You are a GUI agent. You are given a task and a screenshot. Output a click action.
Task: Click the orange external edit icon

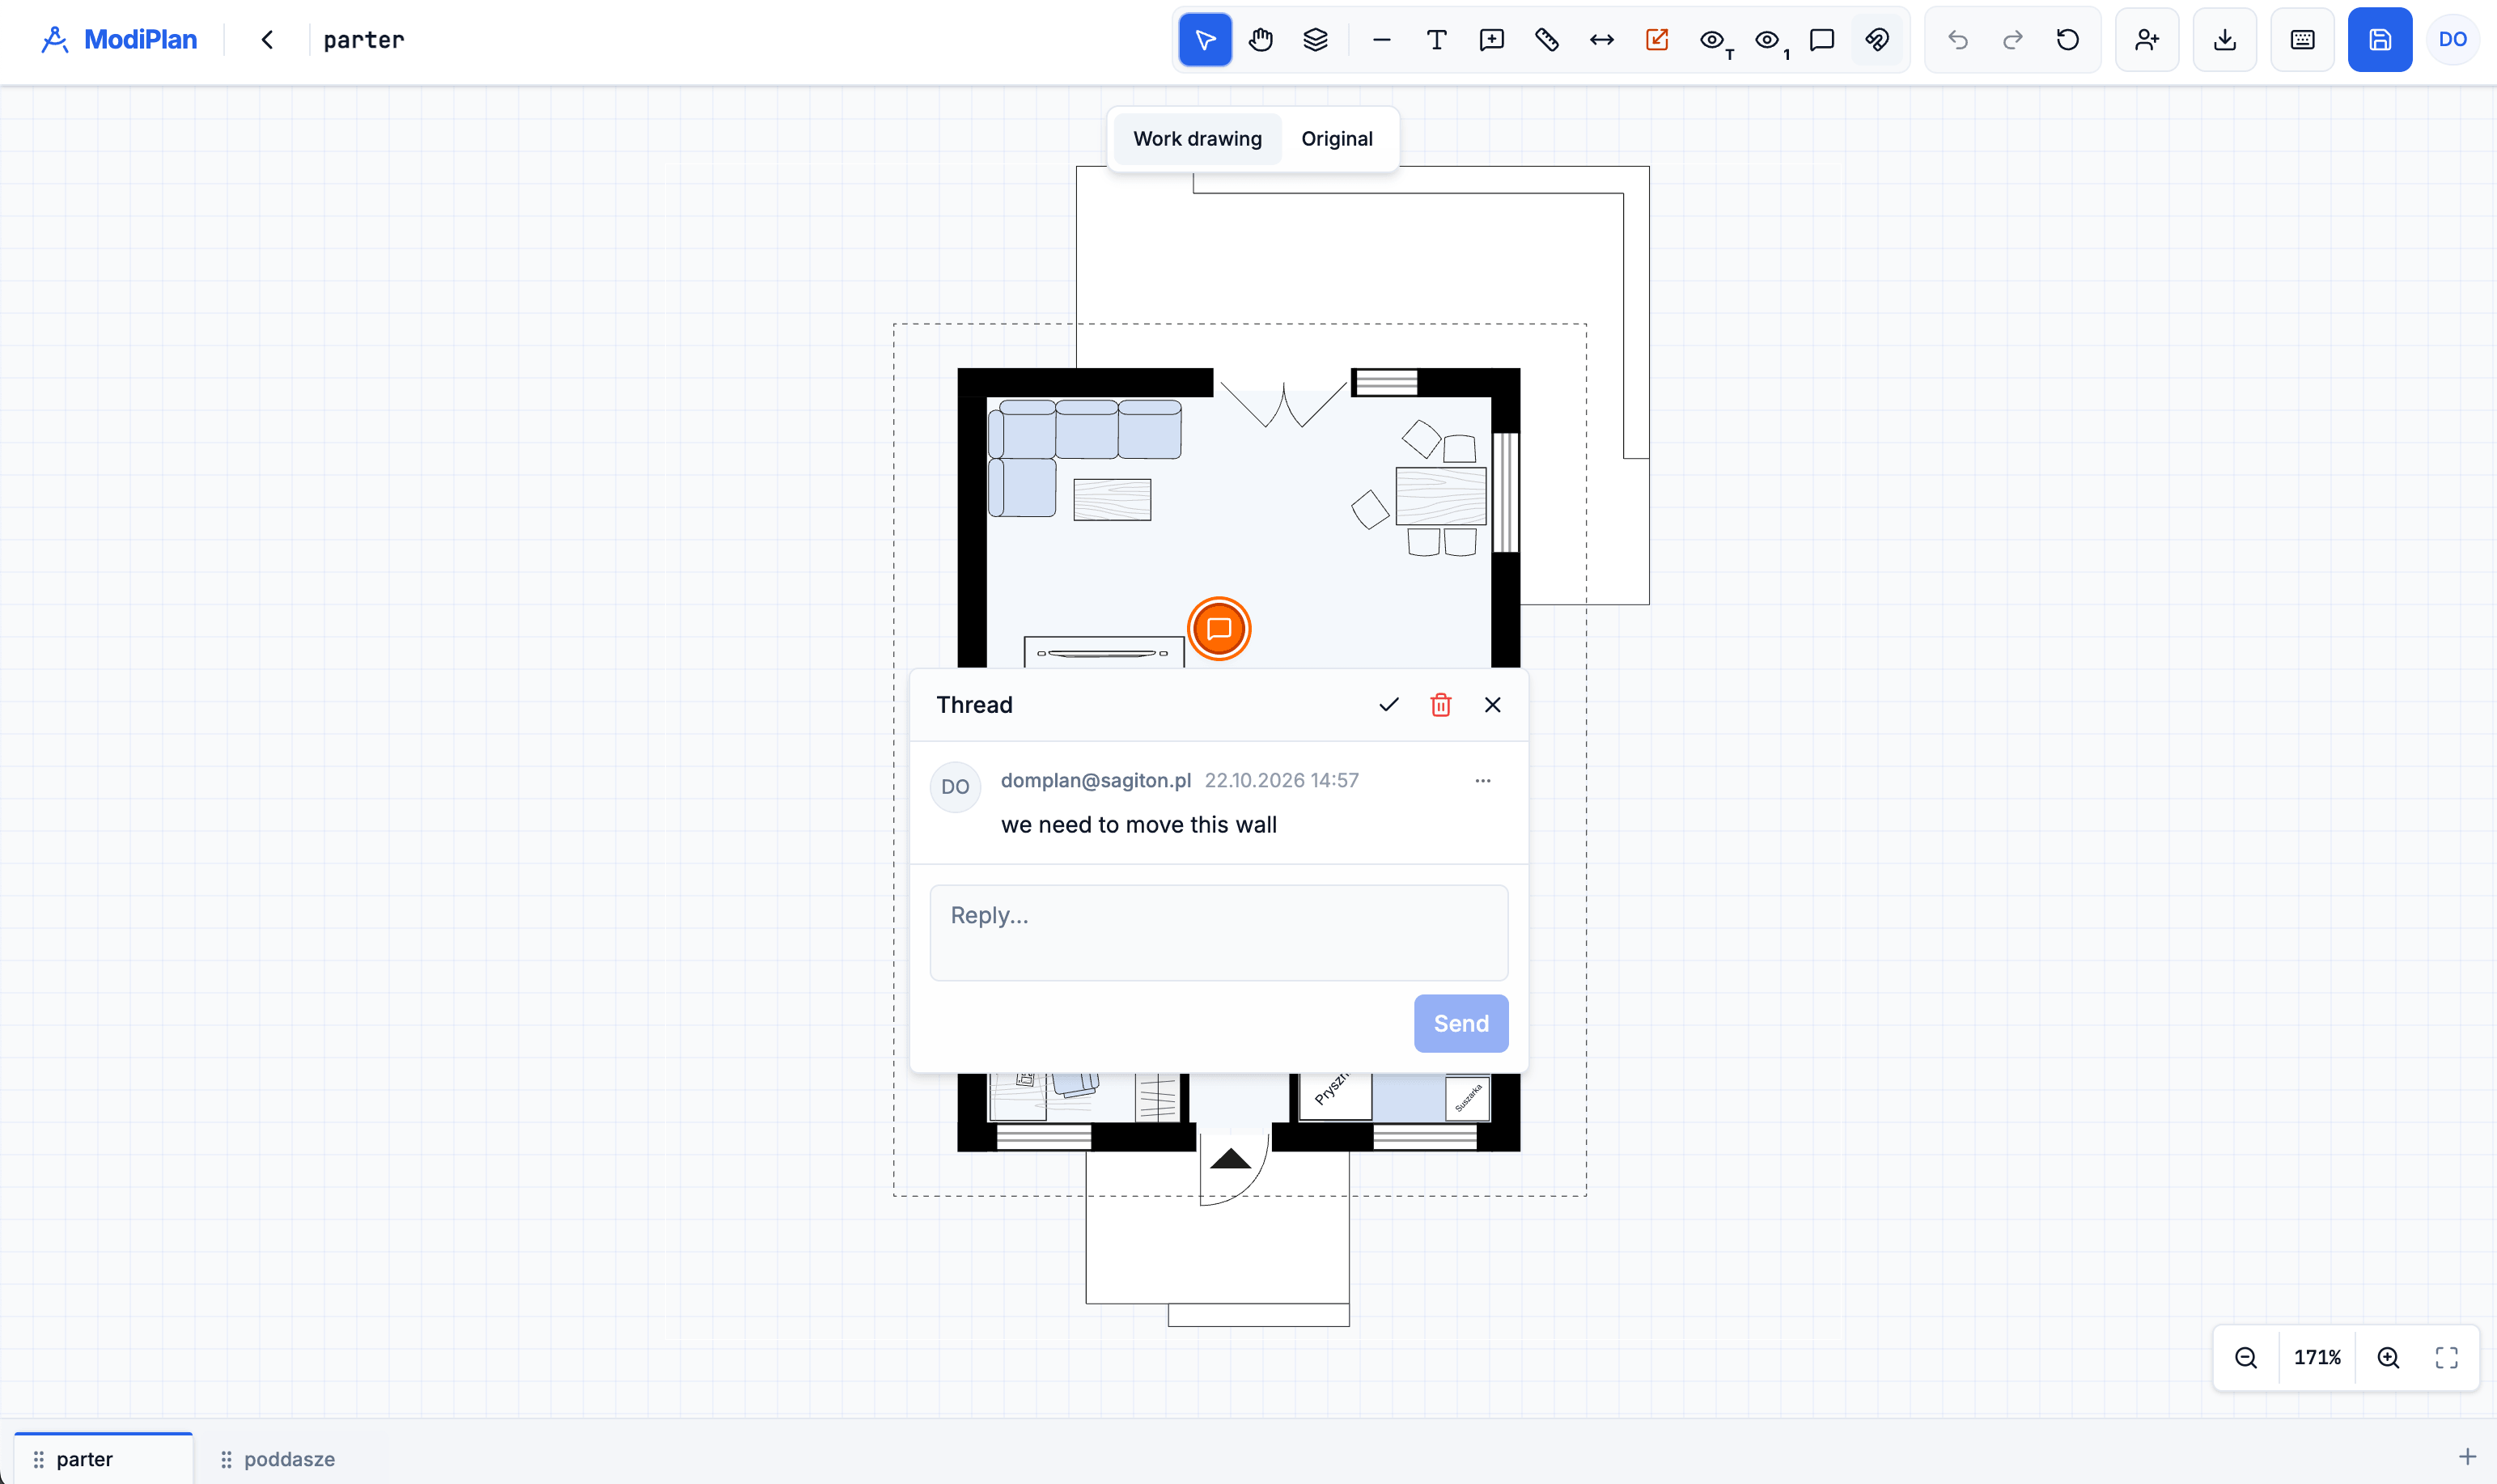pyautogui.click(x=1656, y=40)
